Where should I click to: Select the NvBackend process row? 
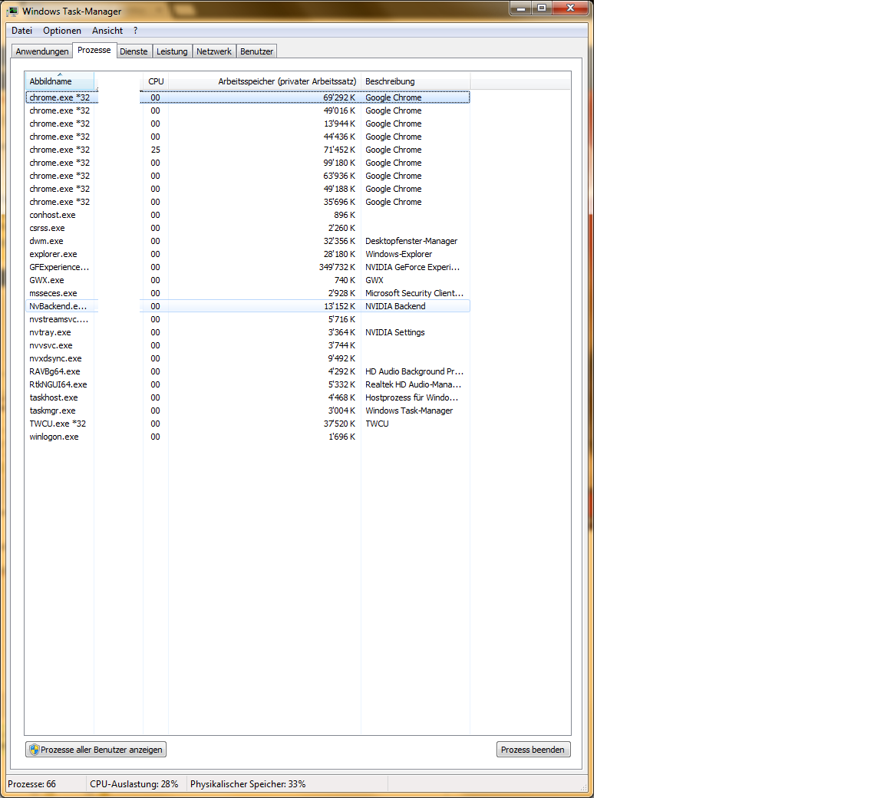[x=248, y=306]
